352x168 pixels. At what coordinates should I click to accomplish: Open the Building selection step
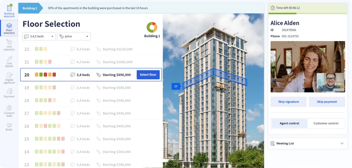[9, 11]
